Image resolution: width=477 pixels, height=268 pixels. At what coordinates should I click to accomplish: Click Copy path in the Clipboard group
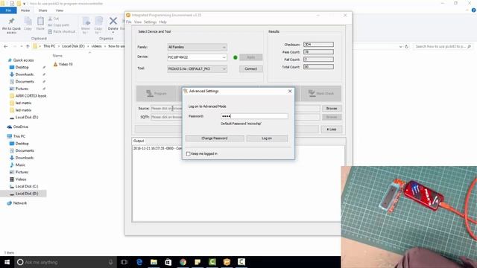point(59,25)
